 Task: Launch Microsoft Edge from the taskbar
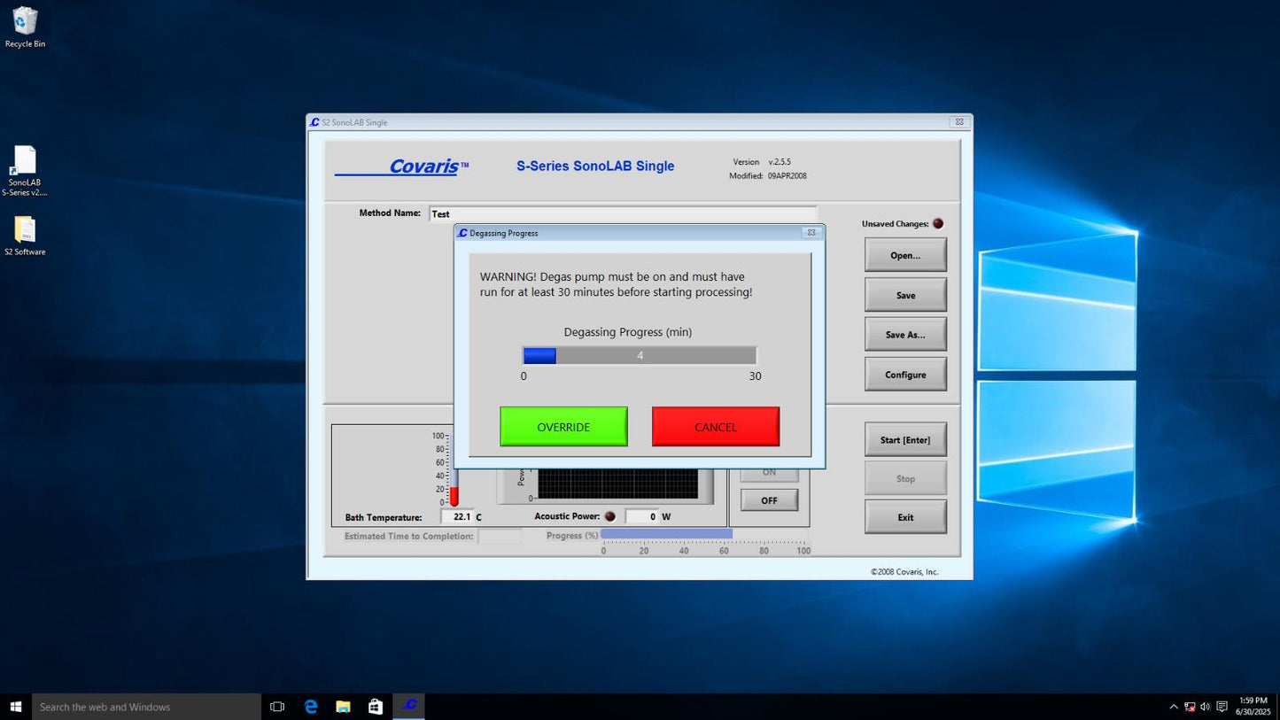point(311,706)
